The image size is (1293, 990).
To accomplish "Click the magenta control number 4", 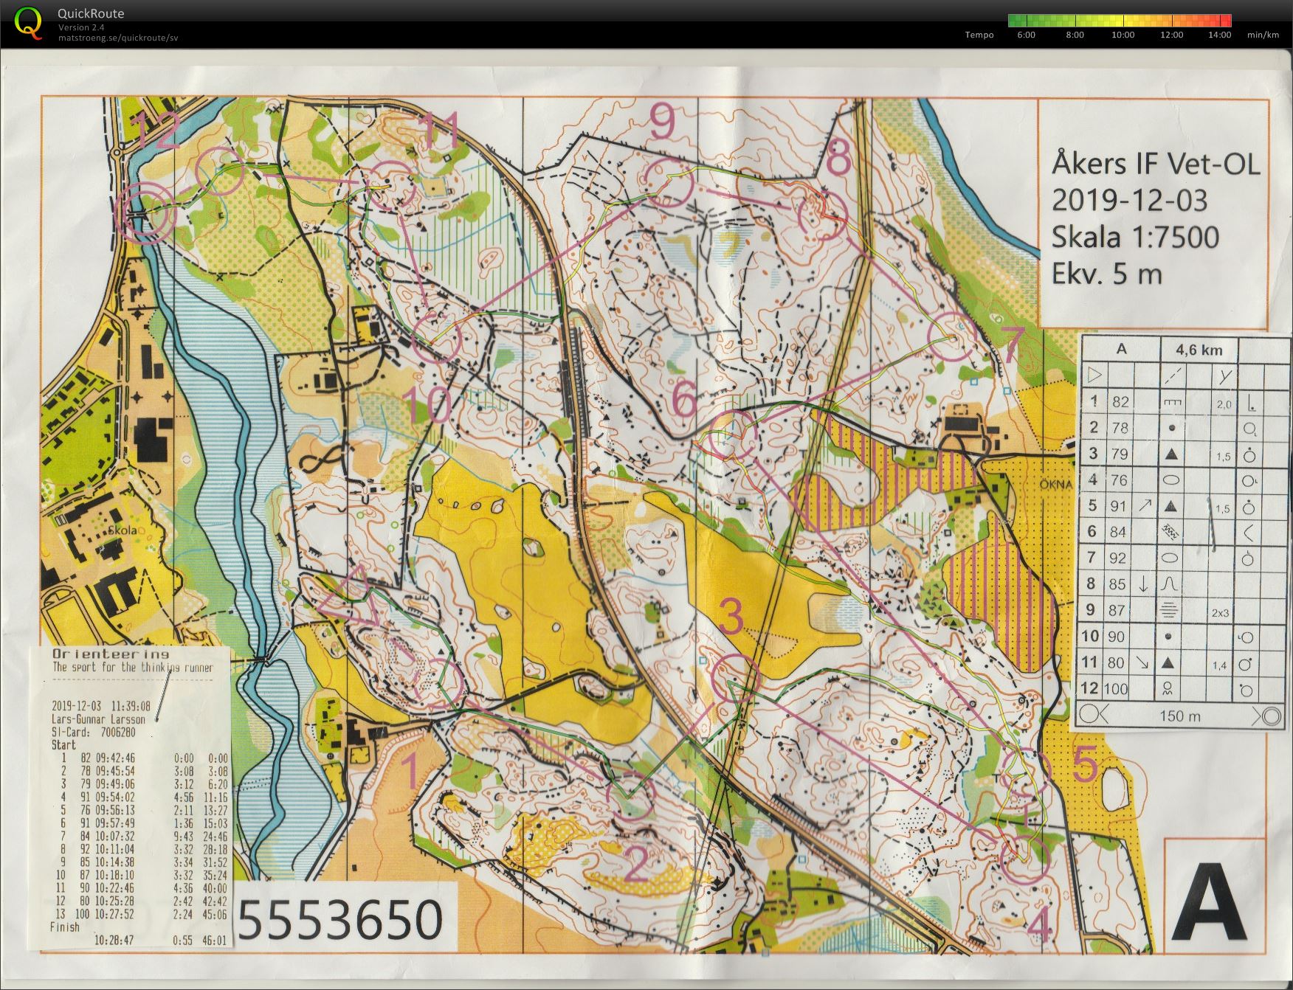I will [x=1038, y=926].
